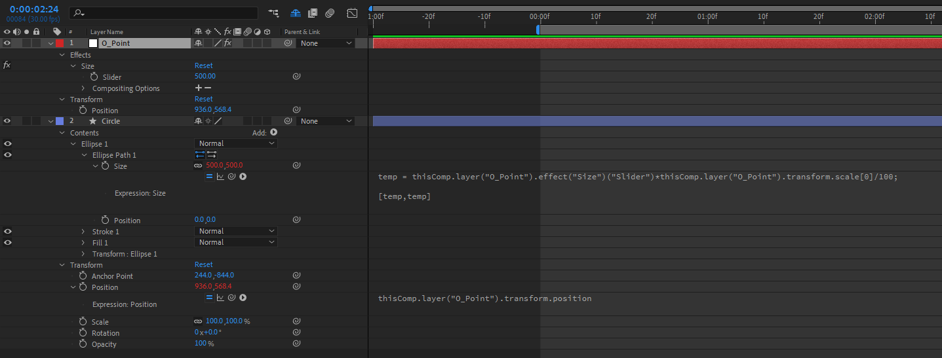Click the red label swatch of O_Point
Viewport: 942px width, 358px height.
coord(60,43)
